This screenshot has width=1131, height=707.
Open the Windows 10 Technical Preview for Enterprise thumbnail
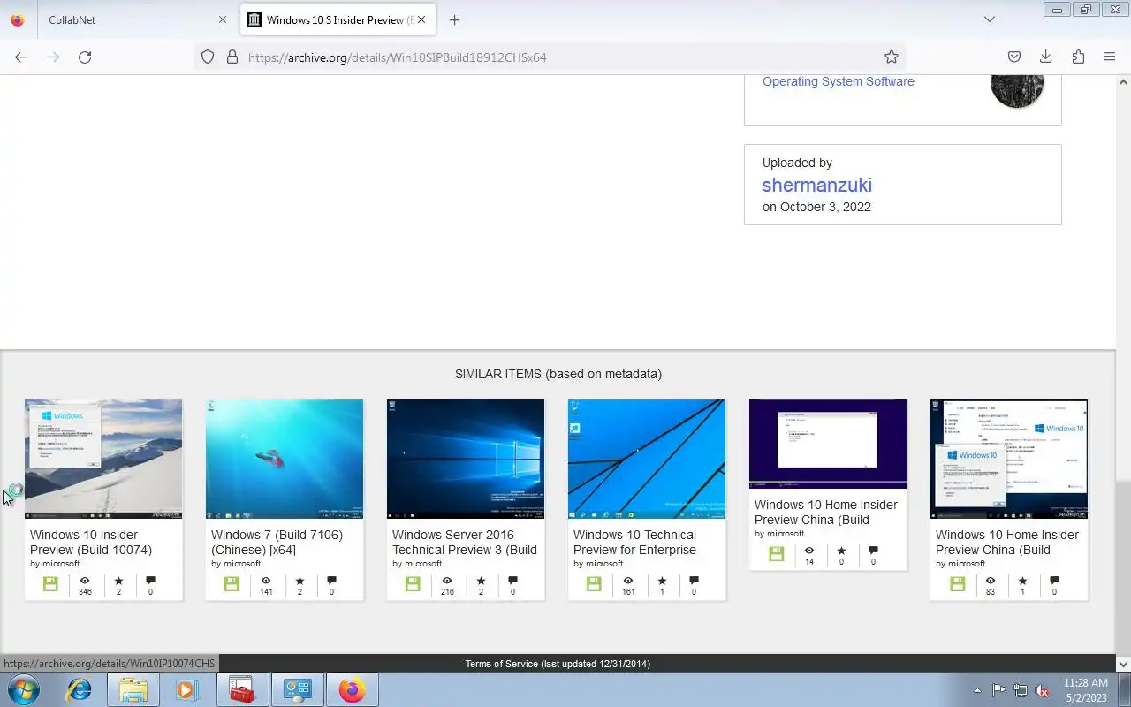(x=647, y=459)
